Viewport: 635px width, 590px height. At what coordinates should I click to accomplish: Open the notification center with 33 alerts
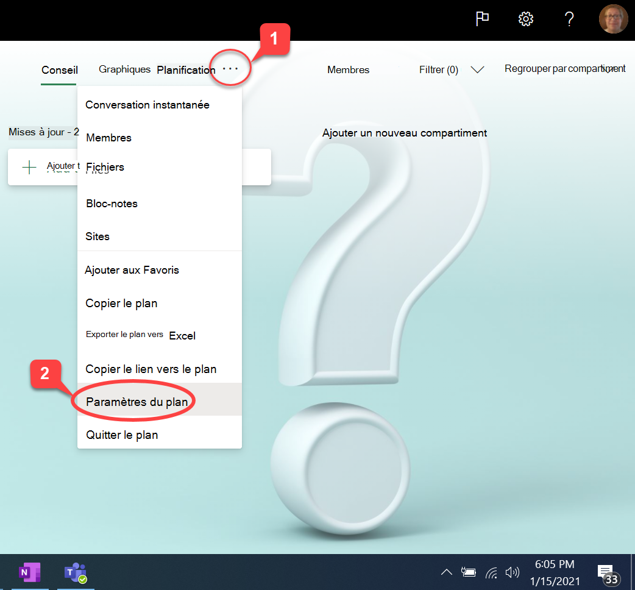(x=608, y=574)
